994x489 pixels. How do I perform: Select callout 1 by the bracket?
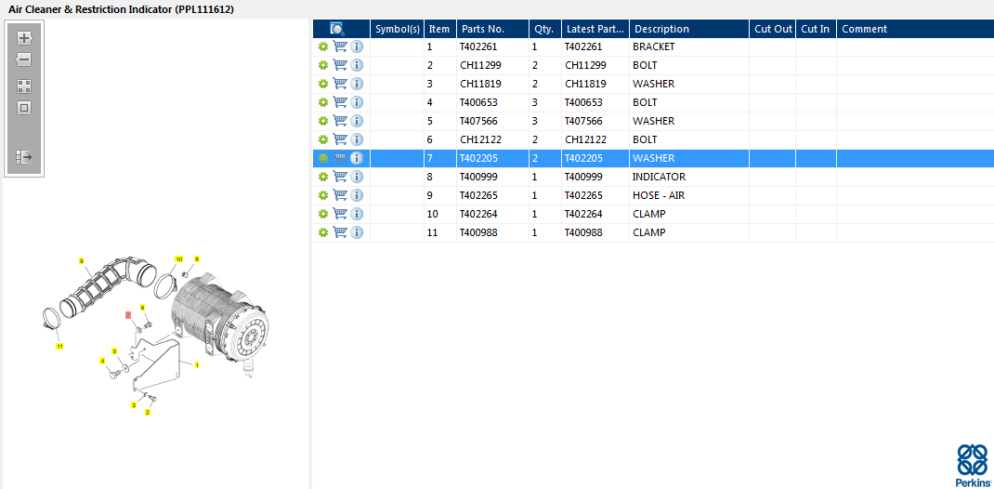(x=197, y=365)
